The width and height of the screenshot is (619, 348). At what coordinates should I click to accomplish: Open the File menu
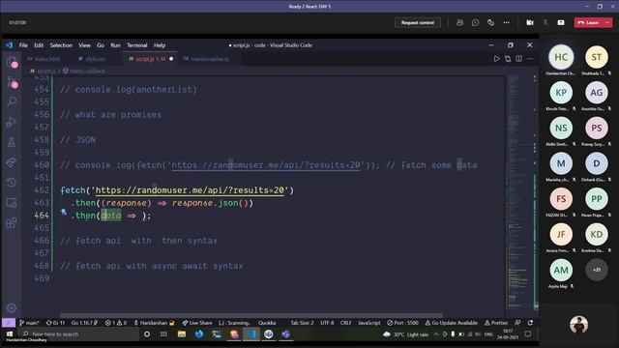click(23, 45)
